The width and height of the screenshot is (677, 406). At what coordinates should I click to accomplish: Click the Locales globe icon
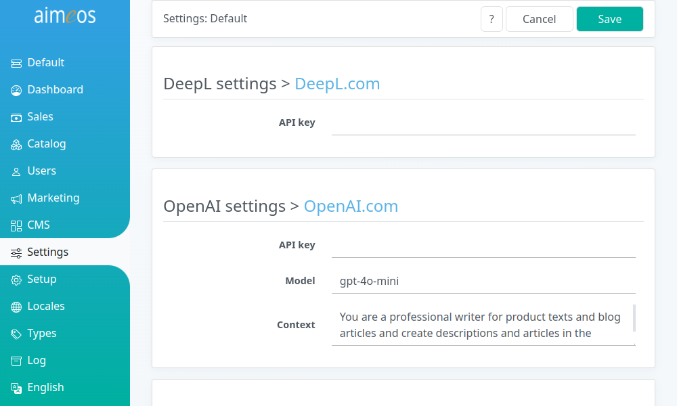click(16, 307)
